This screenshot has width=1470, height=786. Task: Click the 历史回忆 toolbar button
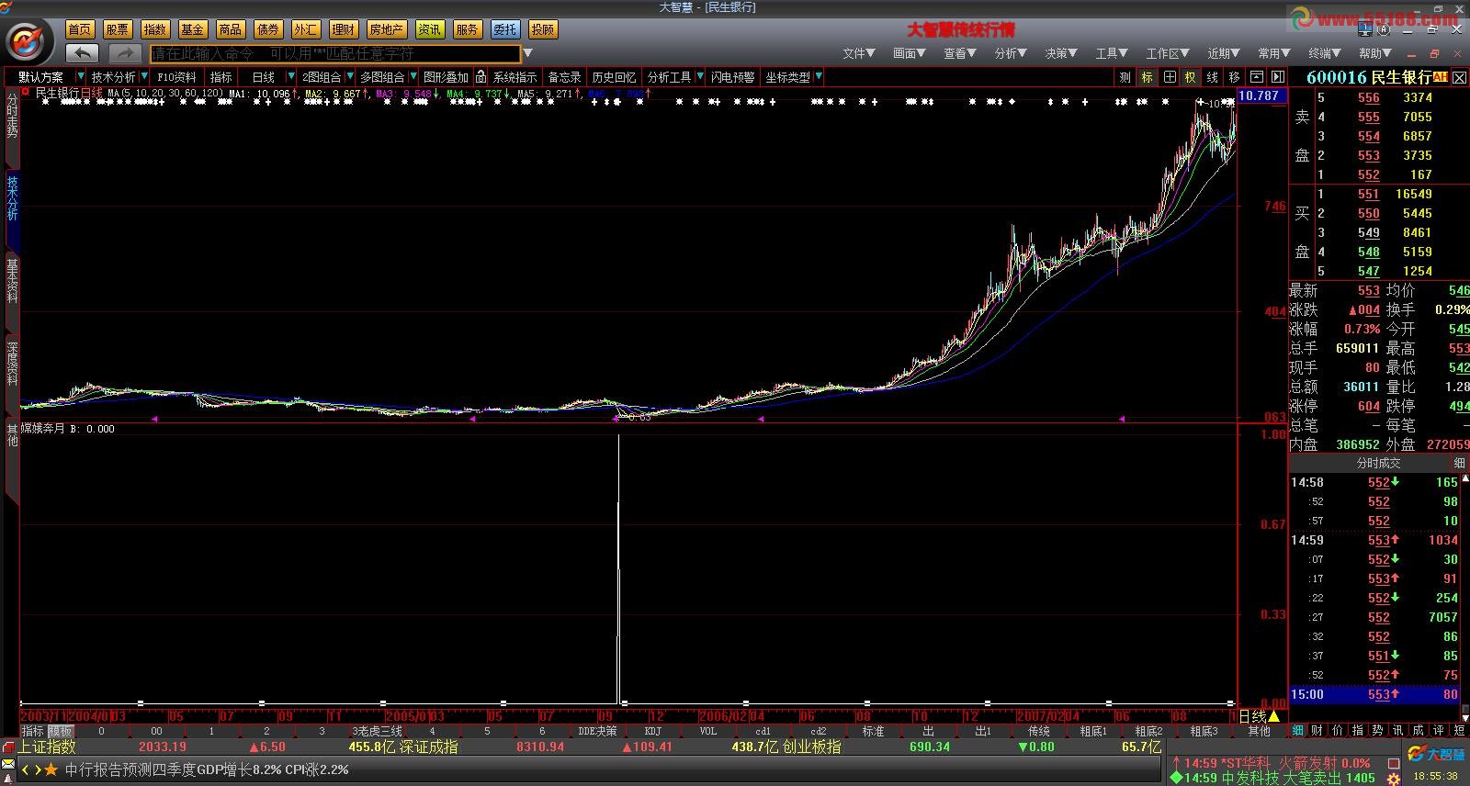tap(615, 77)
